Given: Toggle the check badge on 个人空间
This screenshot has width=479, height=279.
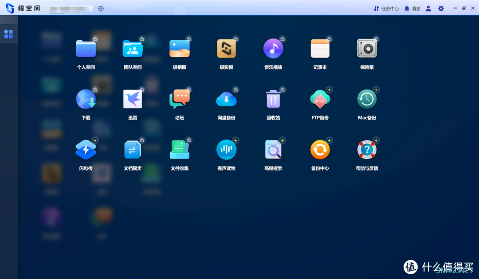Looking at the screenshot, I should pyautogui.click(x=95, y=39).
